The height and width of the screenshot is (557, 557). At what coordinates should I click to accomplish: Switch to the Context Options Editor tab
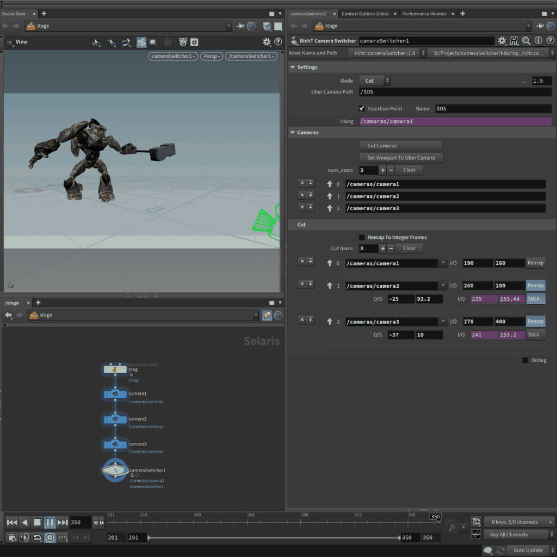[x=365, y=14]
